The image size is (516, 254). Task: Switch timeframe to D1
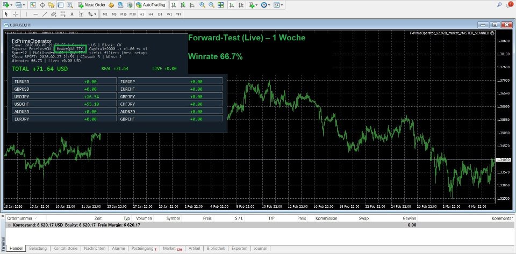[x=160, y=14]
